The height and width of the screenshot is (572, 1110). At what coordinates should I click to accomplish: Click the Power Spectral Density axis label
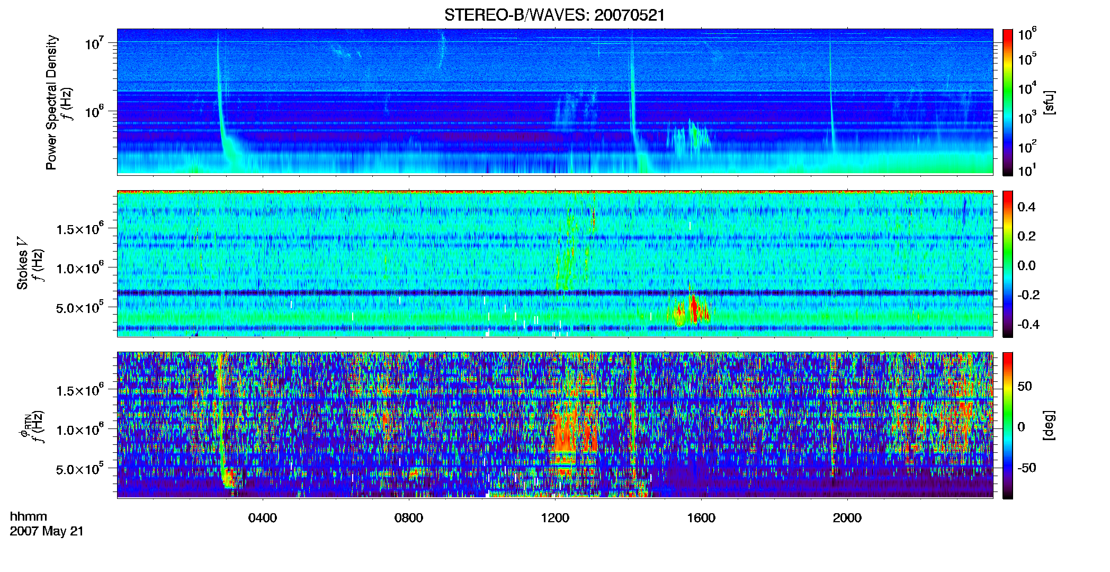coord(51,102)
